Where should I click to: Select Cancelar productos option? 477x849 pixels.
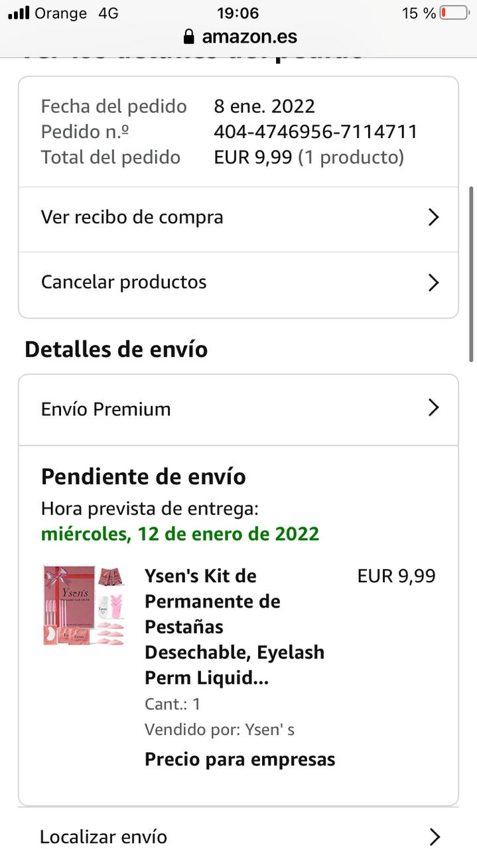pyautogui.click(x=238, y=283)
